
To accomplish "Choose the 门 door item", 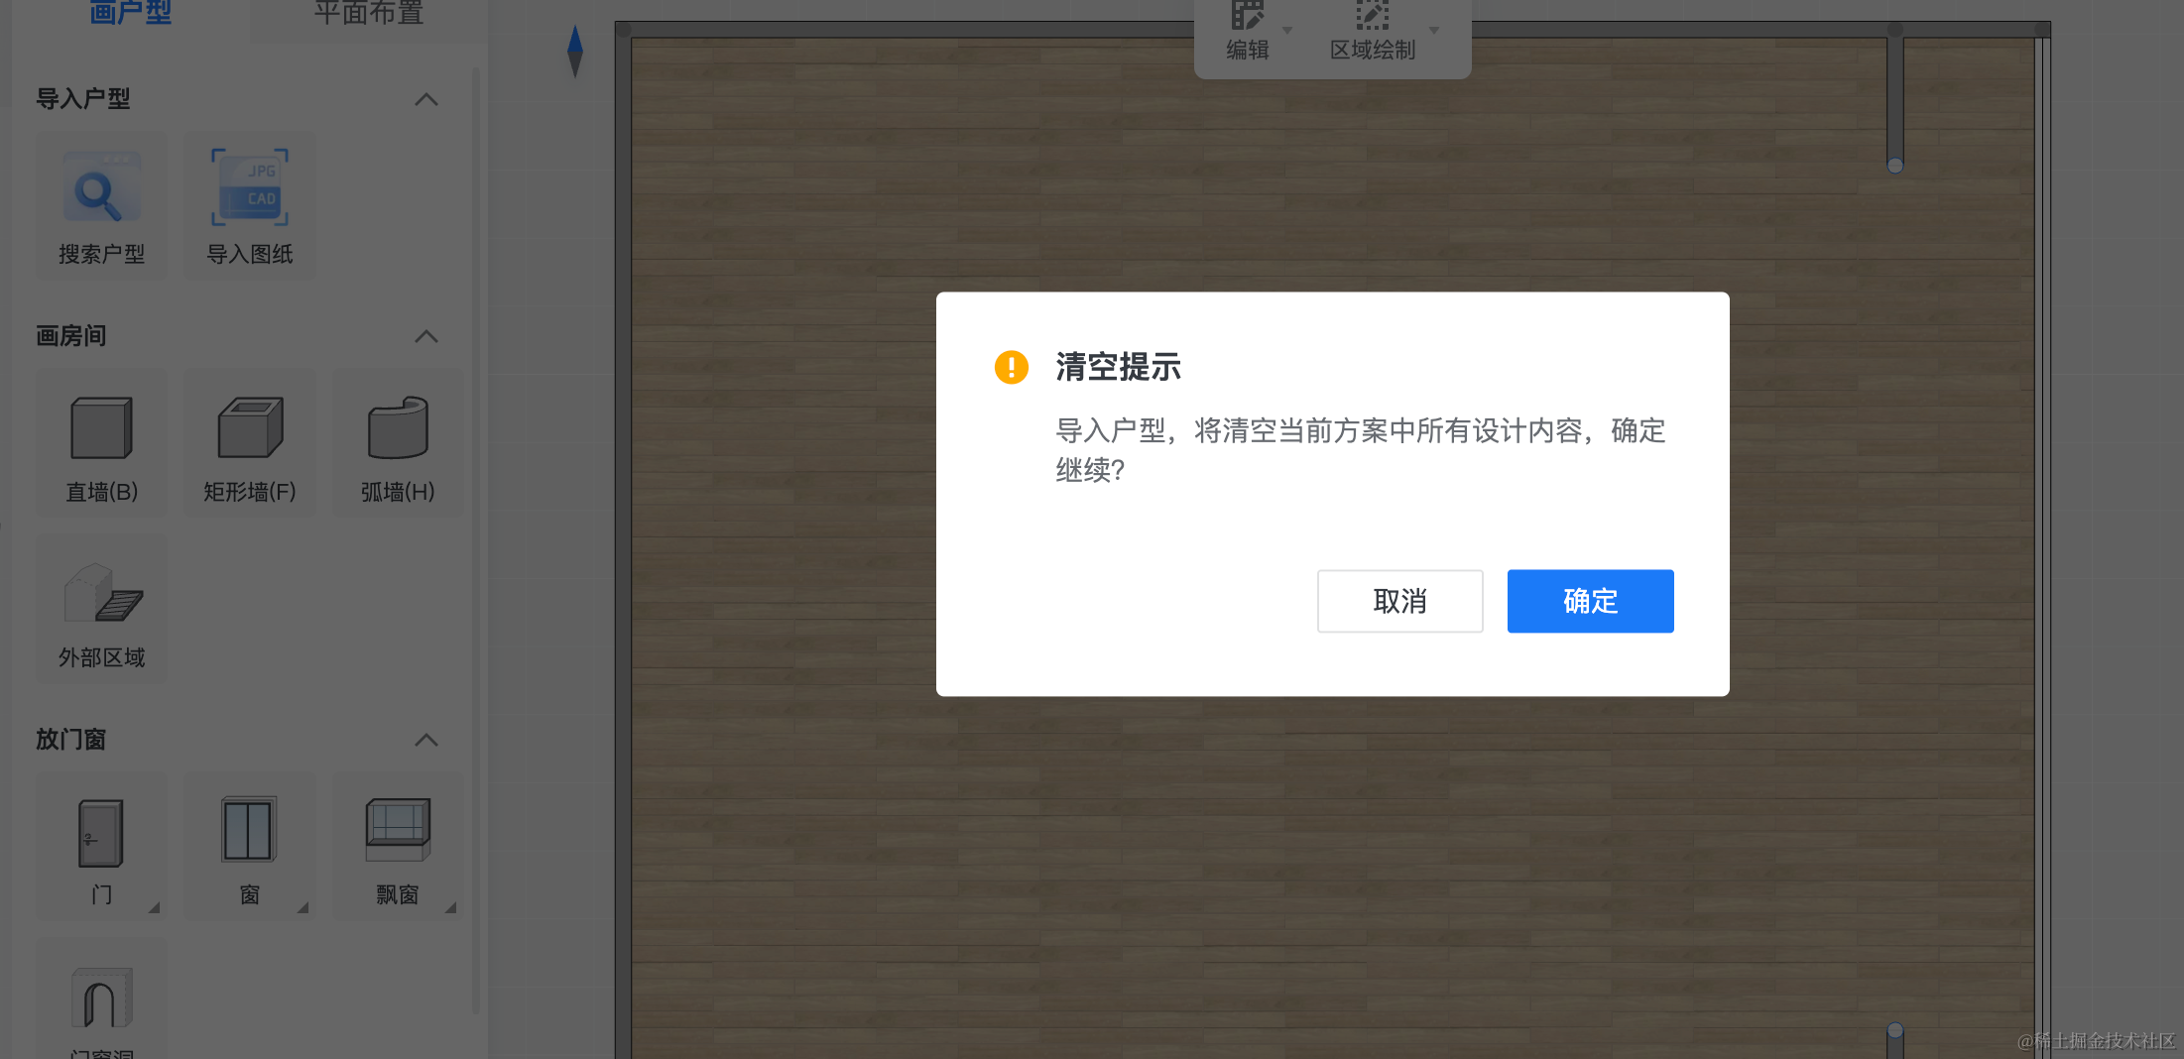I will tap(101, 847).
